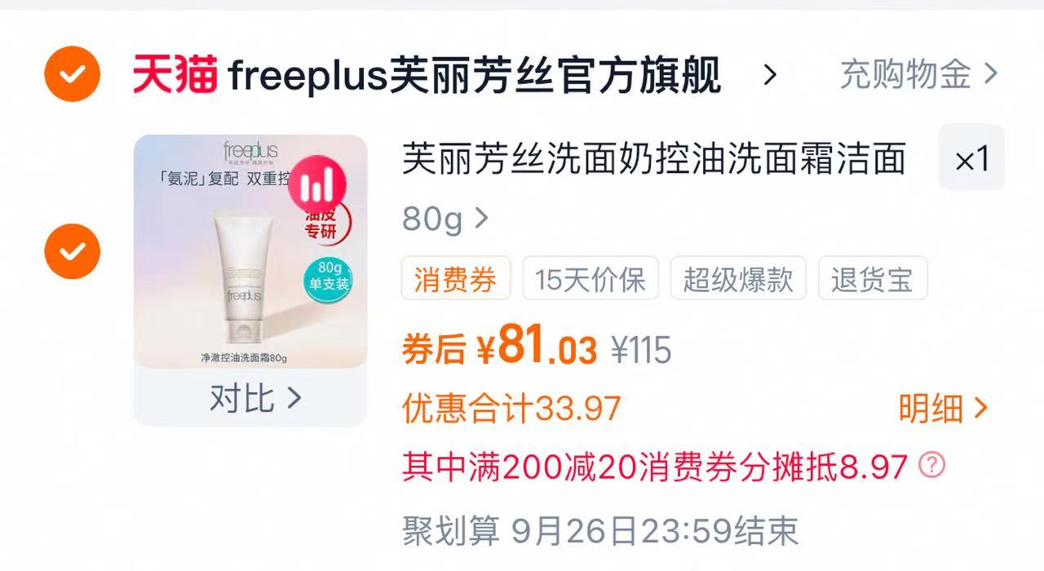The image size is (1044, 571).
Task: Open the 芙丽芳丝洗面奶 product title
Action: [x=654, y=158]
